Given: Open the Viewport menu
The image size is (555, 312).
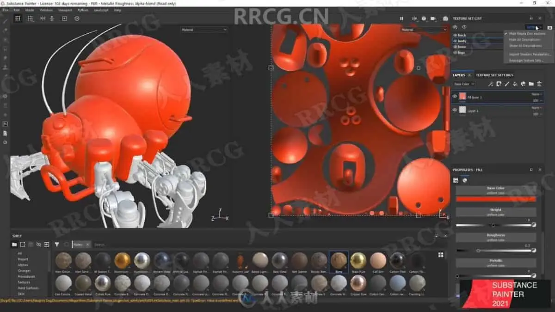Looking at the screenshot, I should pos(65,10).
